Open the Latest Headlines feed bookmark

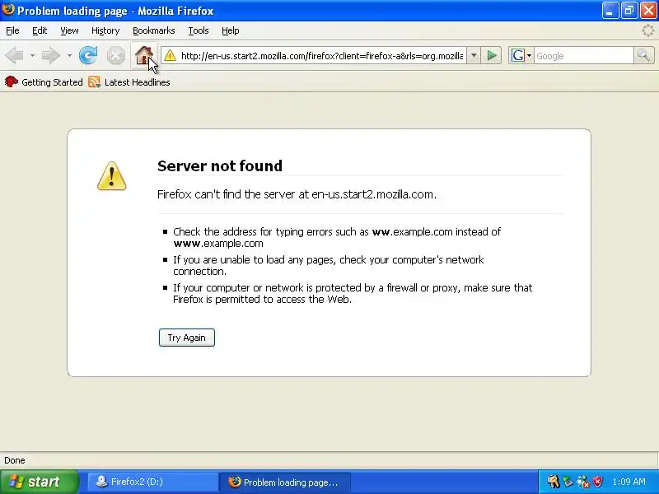coord(129,82)
